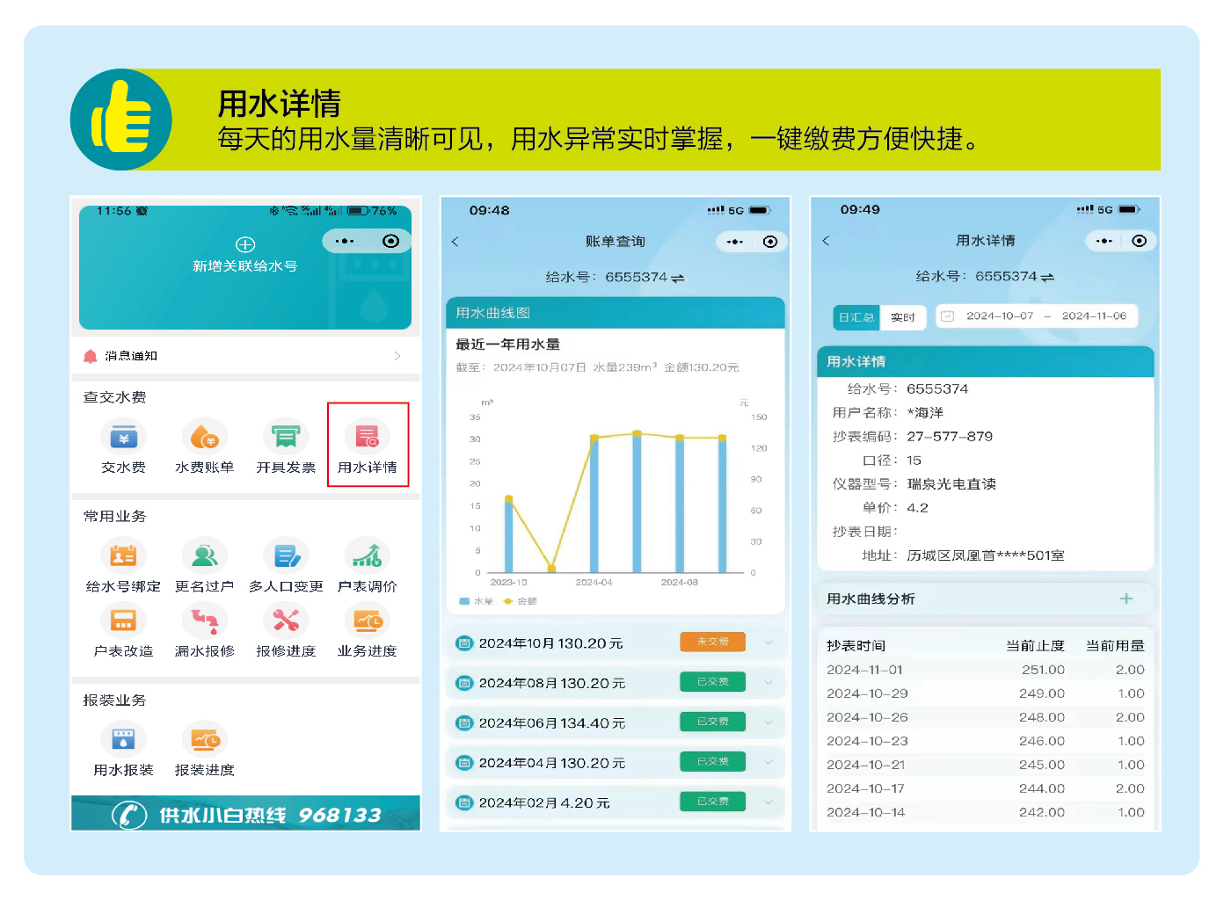
Task: Open the 漏水报修 leak repair icon
Action: click(204, 621)
